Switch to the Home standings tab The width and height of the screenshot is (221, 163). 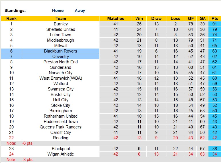pos(58,11)
